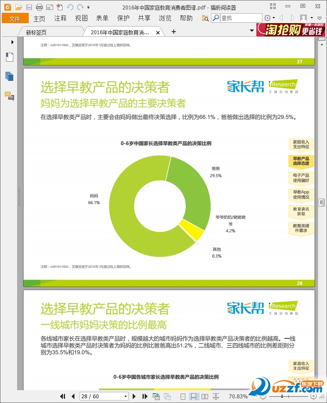The width and height of the screenshot is (327, 403).
Task: Click the print icon in quick toolbar
Action: [x=39, y=7]
